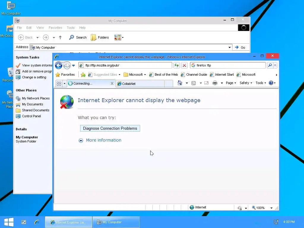Close the Connecting... tab
The height and width of the screenshot is (228, 304).
click(112, 83)
